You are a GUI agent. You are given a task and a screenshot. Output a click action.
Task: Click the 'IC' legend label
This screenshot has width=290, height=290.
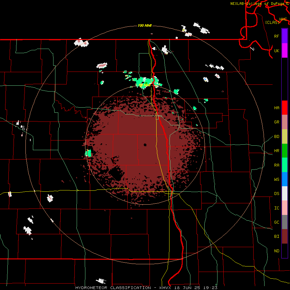point(276,208)
